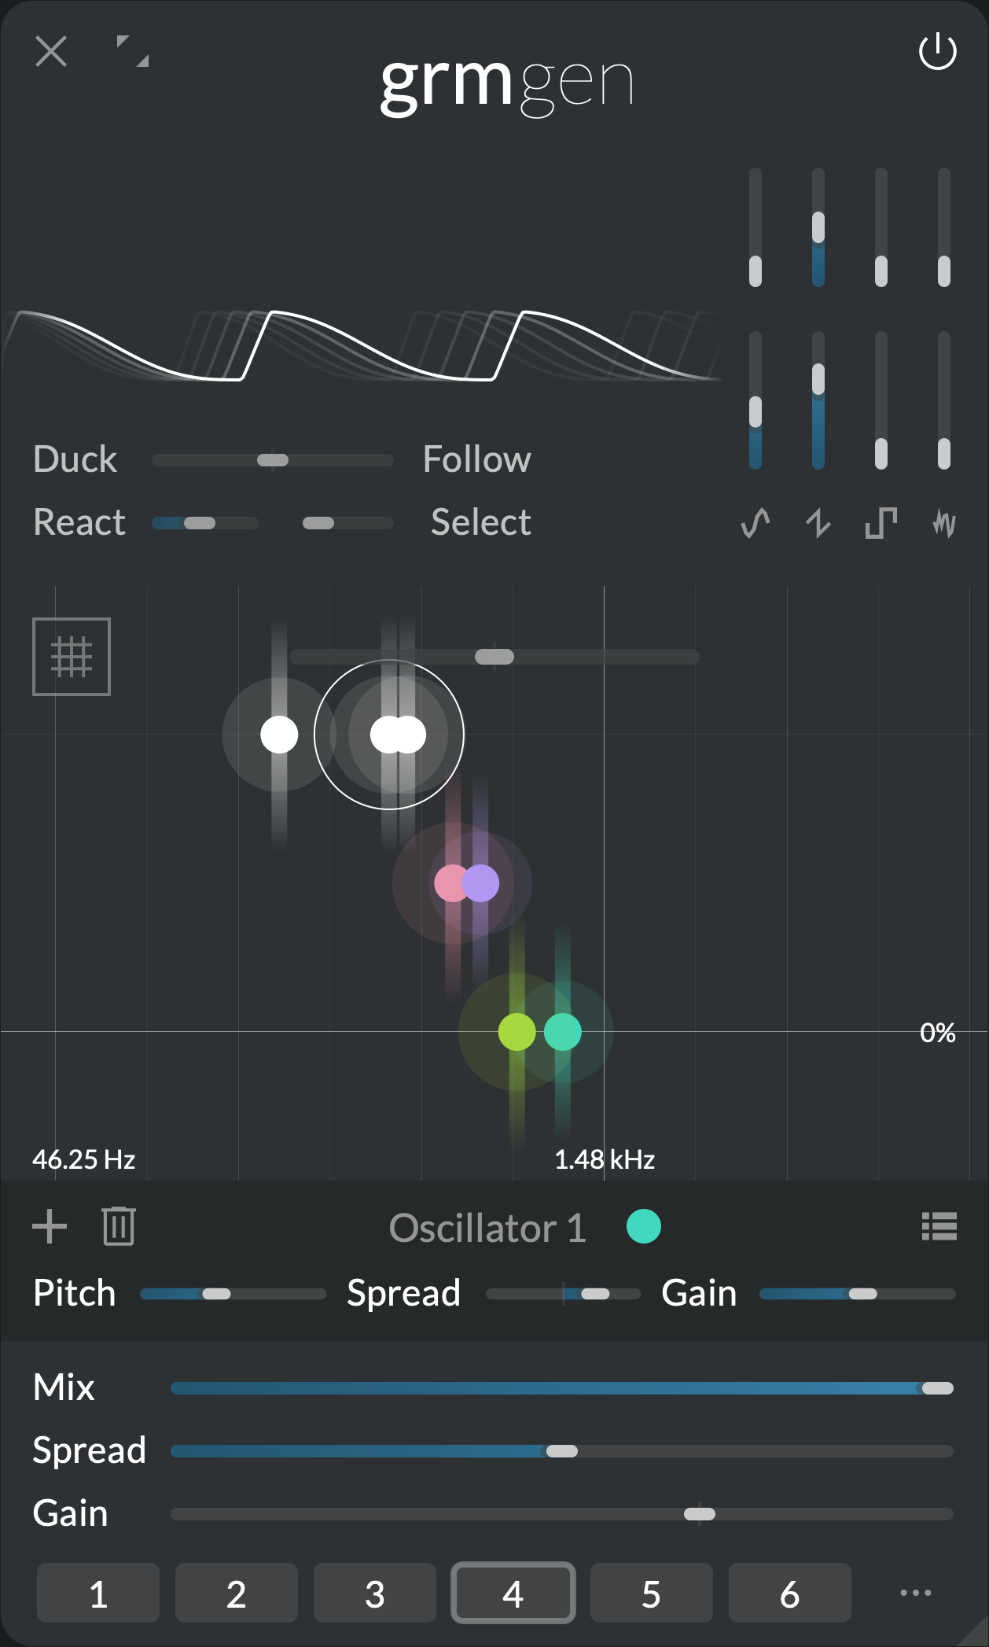Select the square waveform icon
The width and height of the screenshot is (989, 1647).
click(x=881, y=523)
